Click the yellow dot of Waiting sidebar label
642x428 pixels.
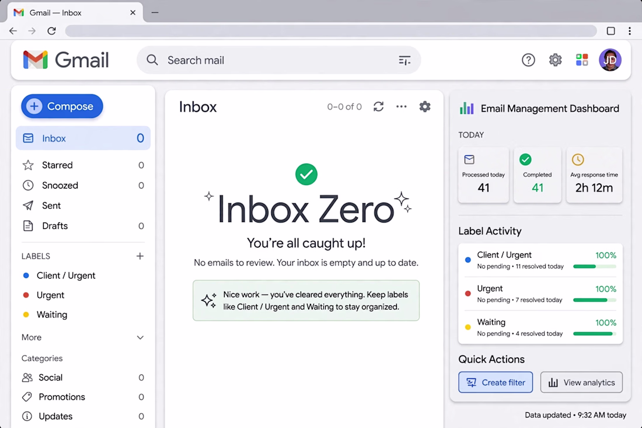(x=26, y=315)
